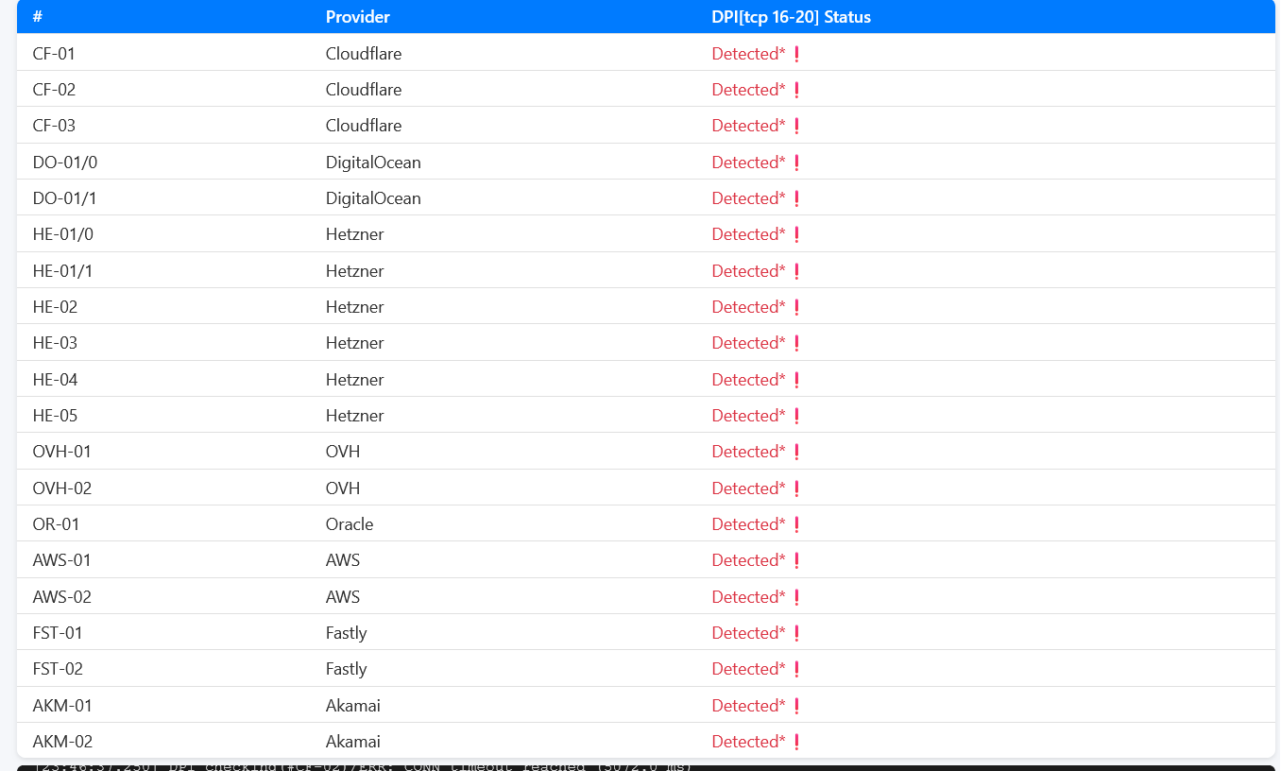Screen dimensions: 1281x771
Task: Select 'Detected*' status text for FST-02
Action: coord(748,669)
